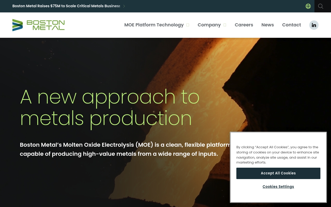Click the cookie consent explanation text
The image size is (331, 207).
(x=278, y=155)
